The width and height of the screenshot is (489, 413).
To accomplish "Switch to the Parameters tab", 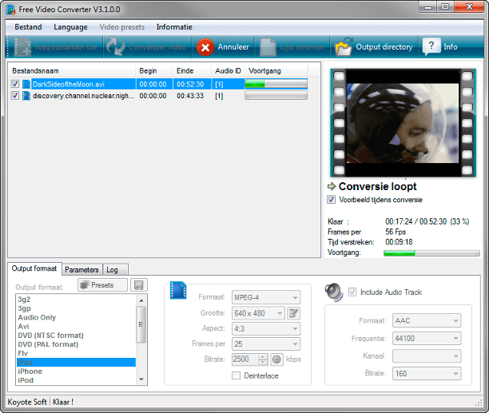I will [x=81, y=270].
